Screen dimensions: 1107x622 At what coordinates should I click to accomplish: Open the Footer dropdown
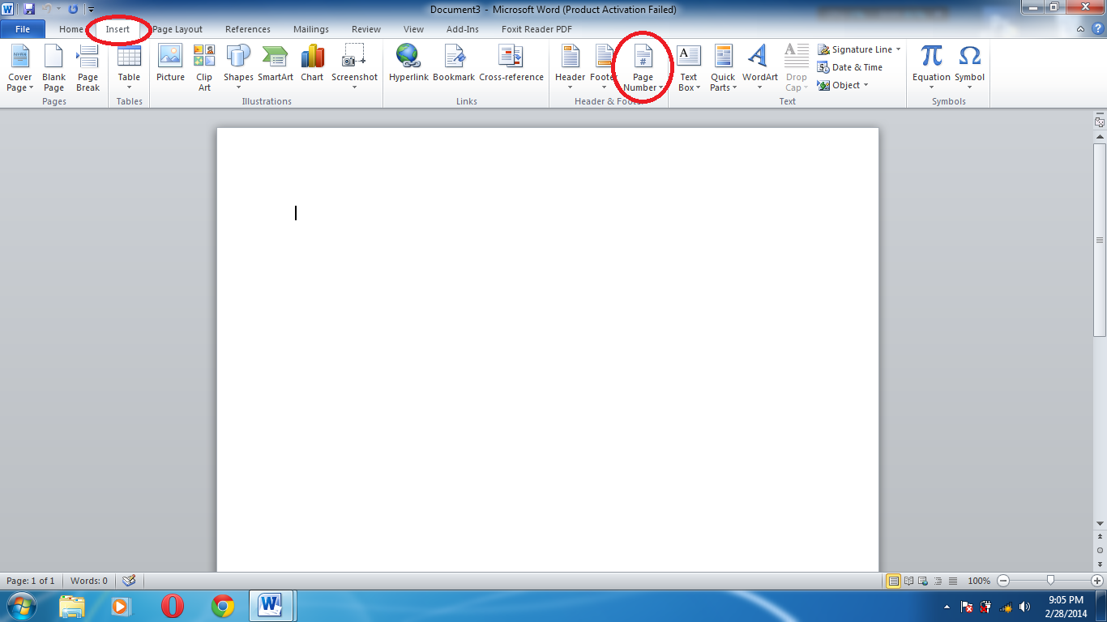click(x=603, y=68)
